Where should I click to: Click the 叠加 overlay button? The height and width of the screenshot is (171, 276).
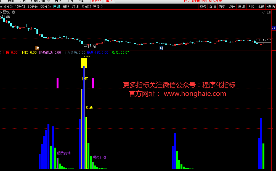(212, 7)
